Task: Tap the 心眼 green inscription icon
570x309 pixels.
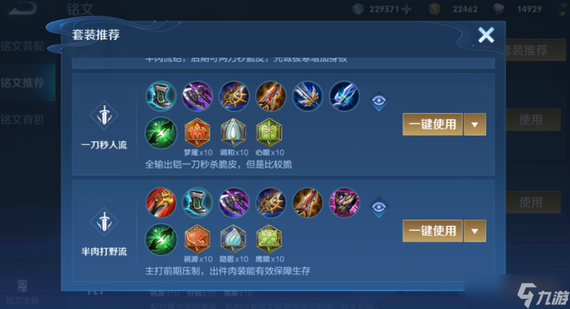Action: [x=269, y=133]
